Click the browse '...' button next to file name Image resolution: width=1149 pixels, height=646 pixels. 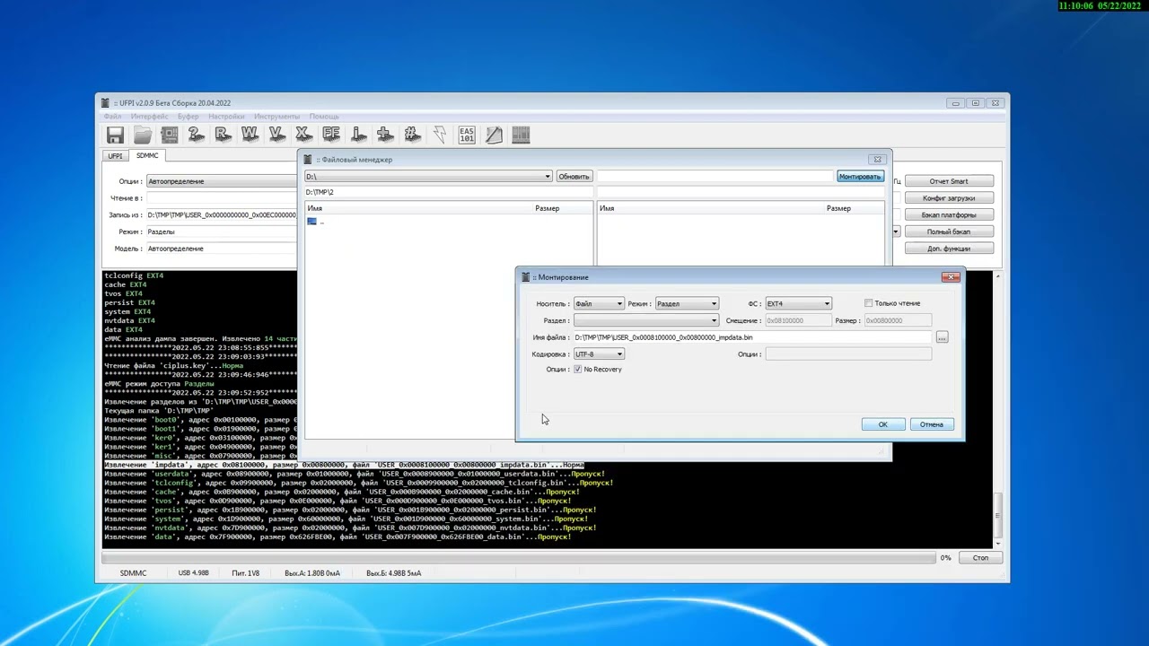point(942,337)
